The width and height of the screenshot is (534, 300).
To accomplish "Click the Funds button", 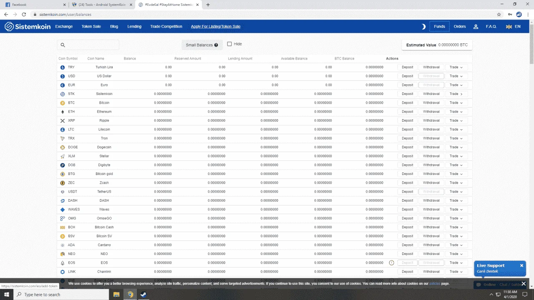I will click(439, 27).
